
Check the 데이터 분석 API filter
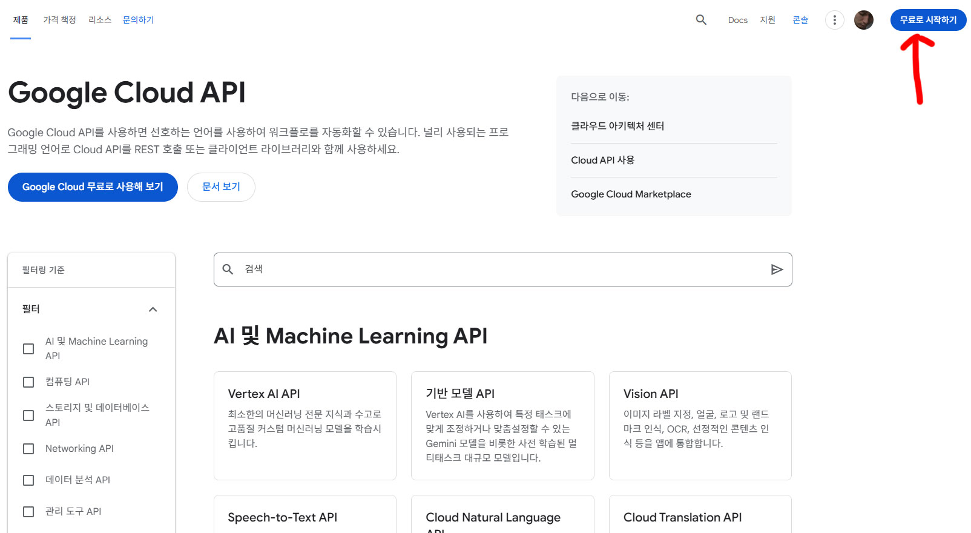tap(28, 480)
